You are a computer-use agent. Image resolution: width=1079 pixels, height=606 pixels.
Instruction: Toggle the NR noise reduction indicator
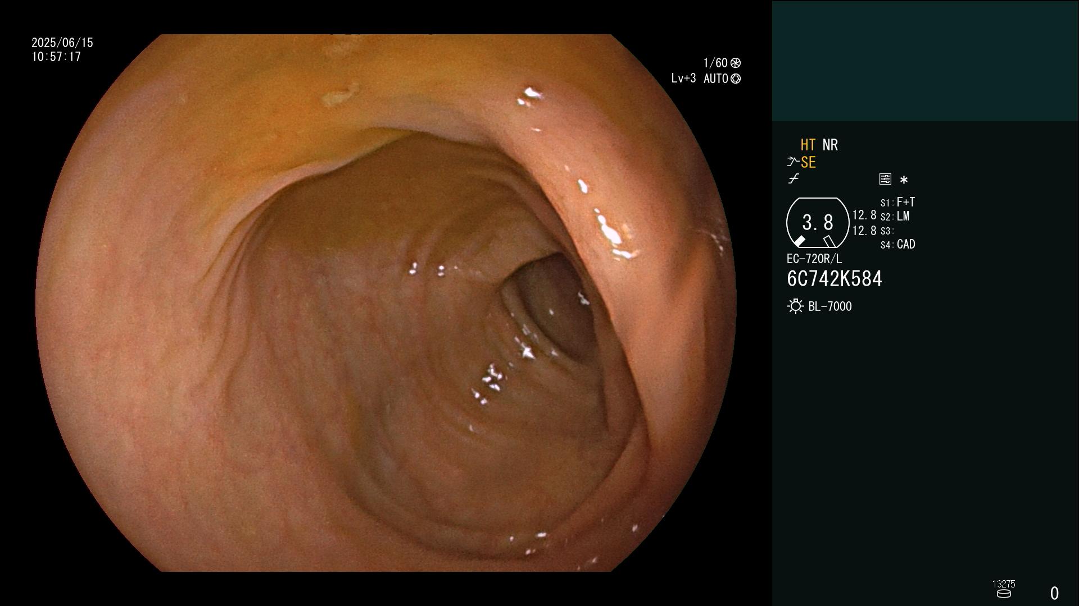[x=830, y=145]
